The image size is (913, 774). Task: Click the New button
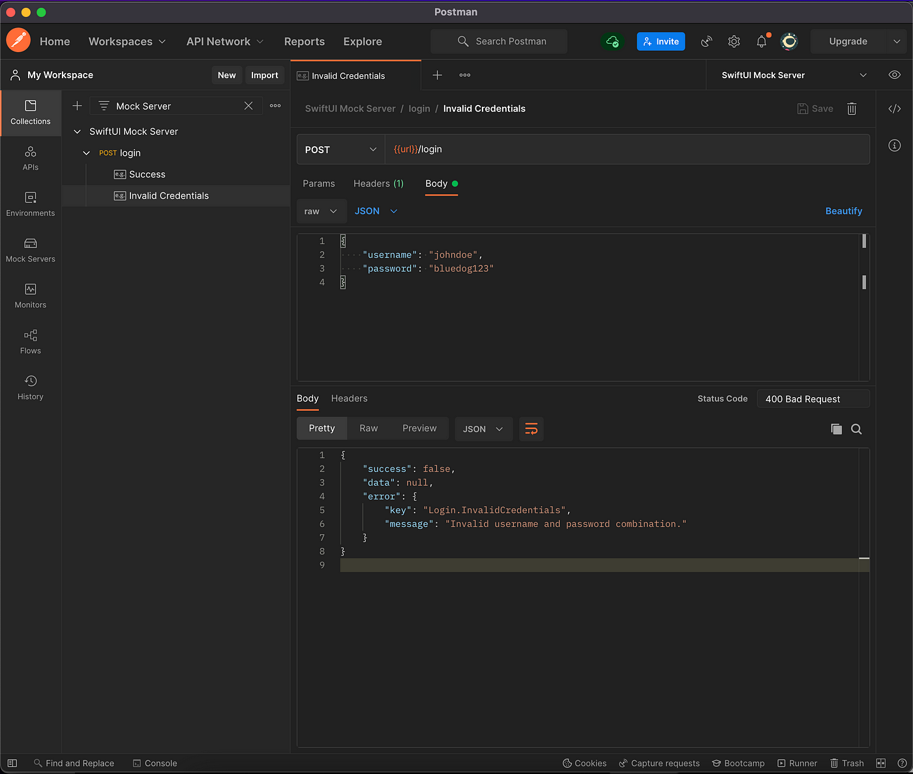point(227,75)
